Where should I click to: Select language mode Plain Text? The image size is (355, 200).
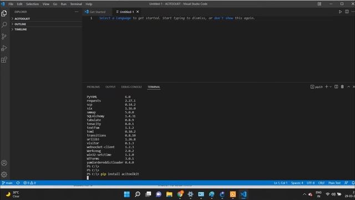tap(334, 183)
